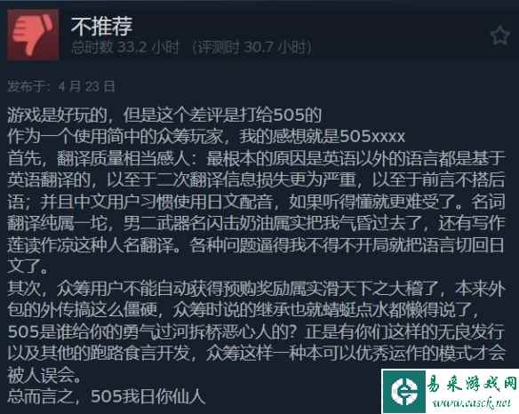Click the line starting 莲读作凉这种人名翻译

256,245
